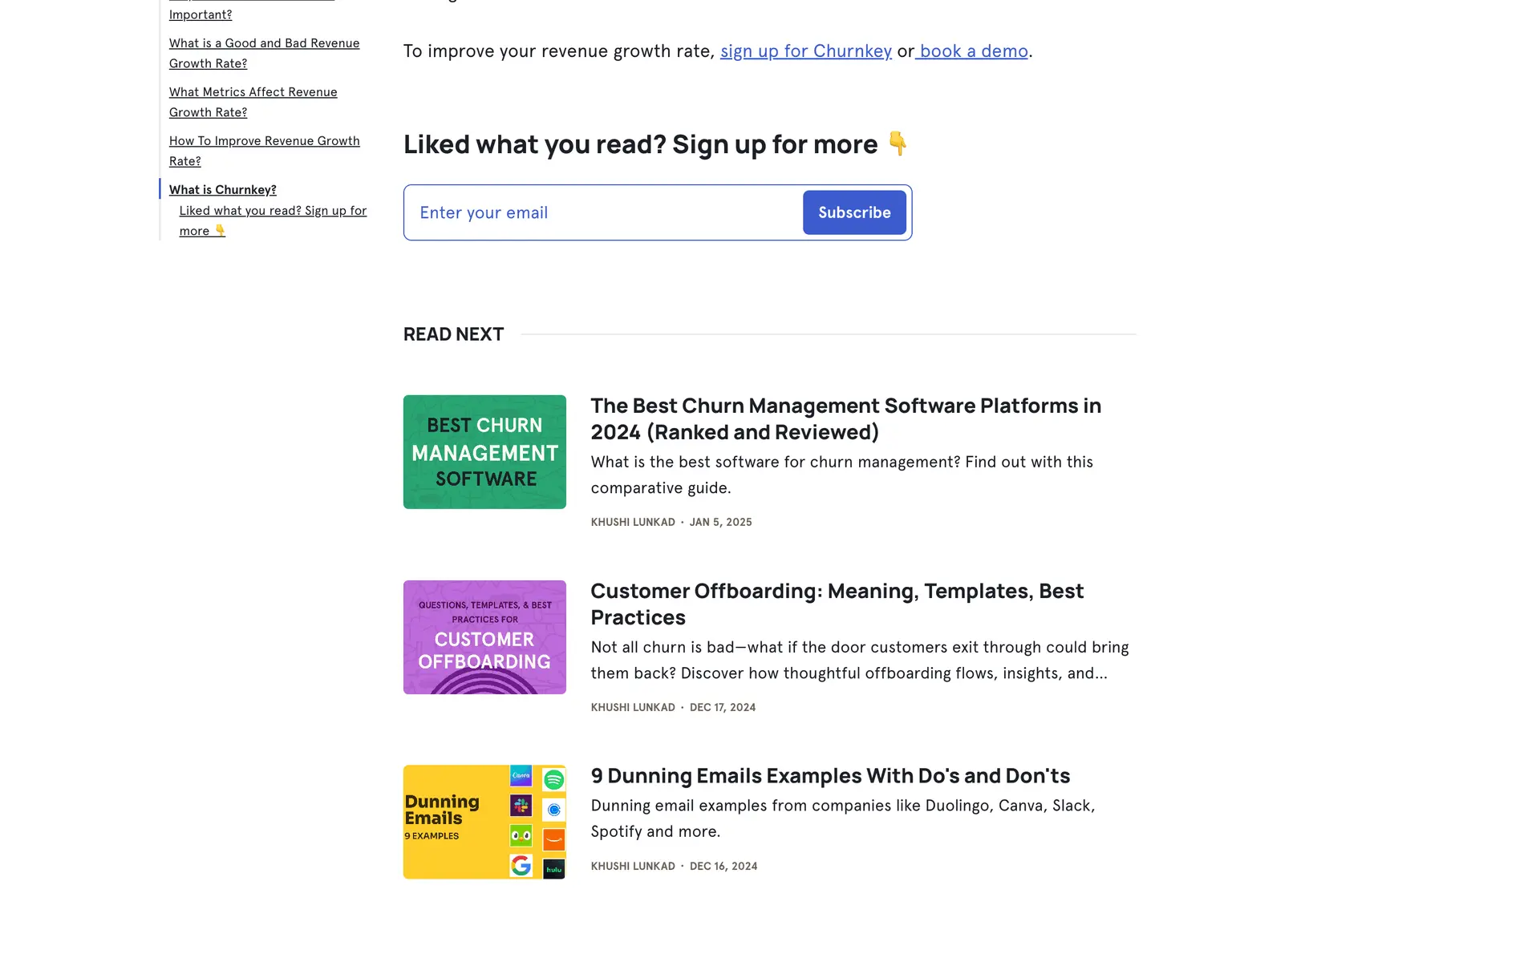
Task: Open 9 Dunning Emails Examples article title
Action: tap(830, 776)
